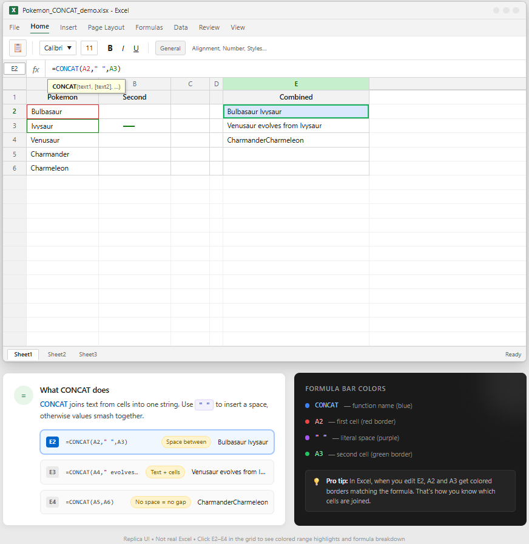Image resolution: width=529 pixels, height=544 pixels.
Task: Select the E2 formula example row
Action: tap(157, 442)
